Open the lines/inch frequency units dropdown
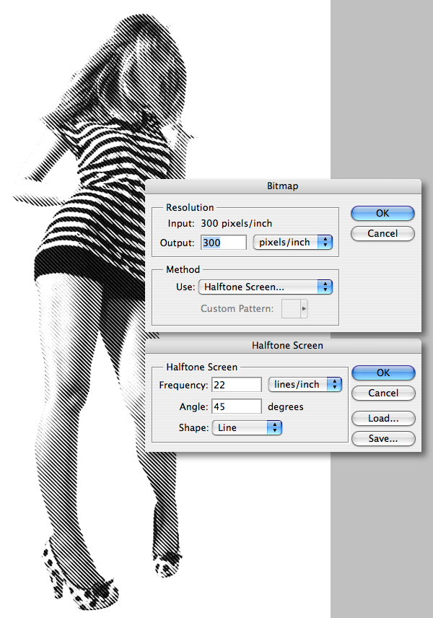The width and height of the screenshot is (433, 618). (x=305, y=384)
